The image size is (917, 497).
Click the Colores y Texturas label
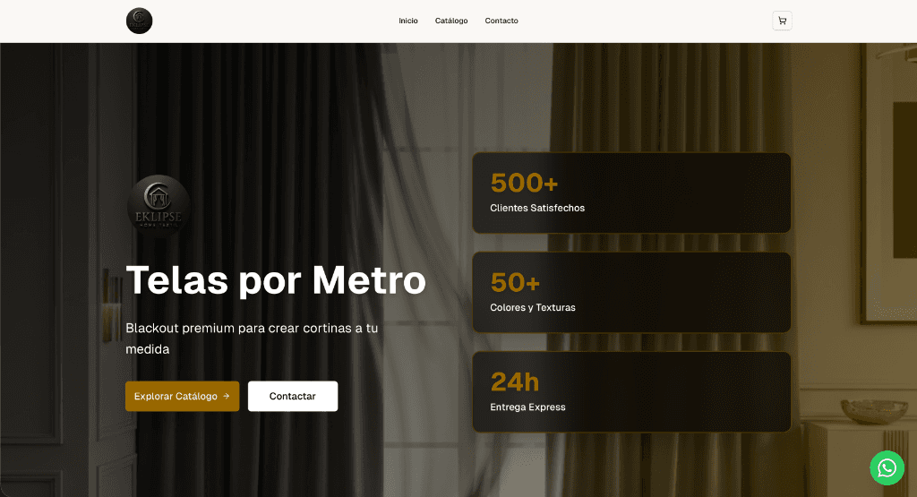[x=533, y=307]
